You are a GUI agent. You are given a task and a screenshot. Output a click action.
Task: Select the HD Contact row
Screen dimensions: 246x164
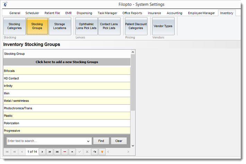coord(67,79)
